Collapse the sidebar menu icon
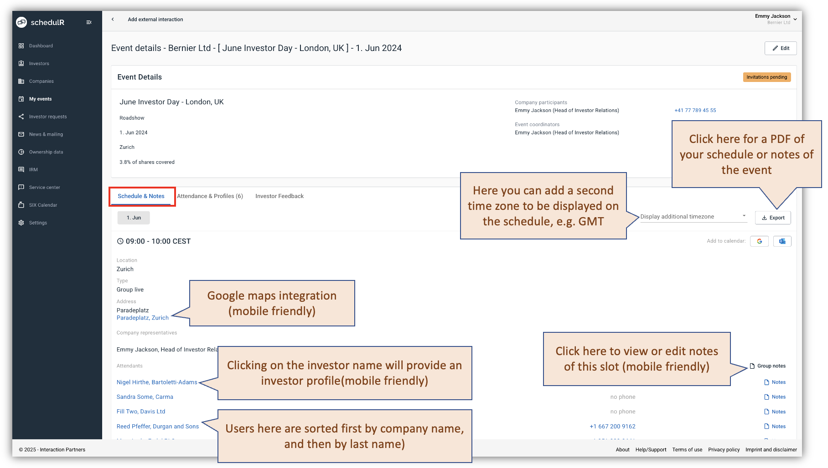 pyautogui.click(x=89, y=22)
